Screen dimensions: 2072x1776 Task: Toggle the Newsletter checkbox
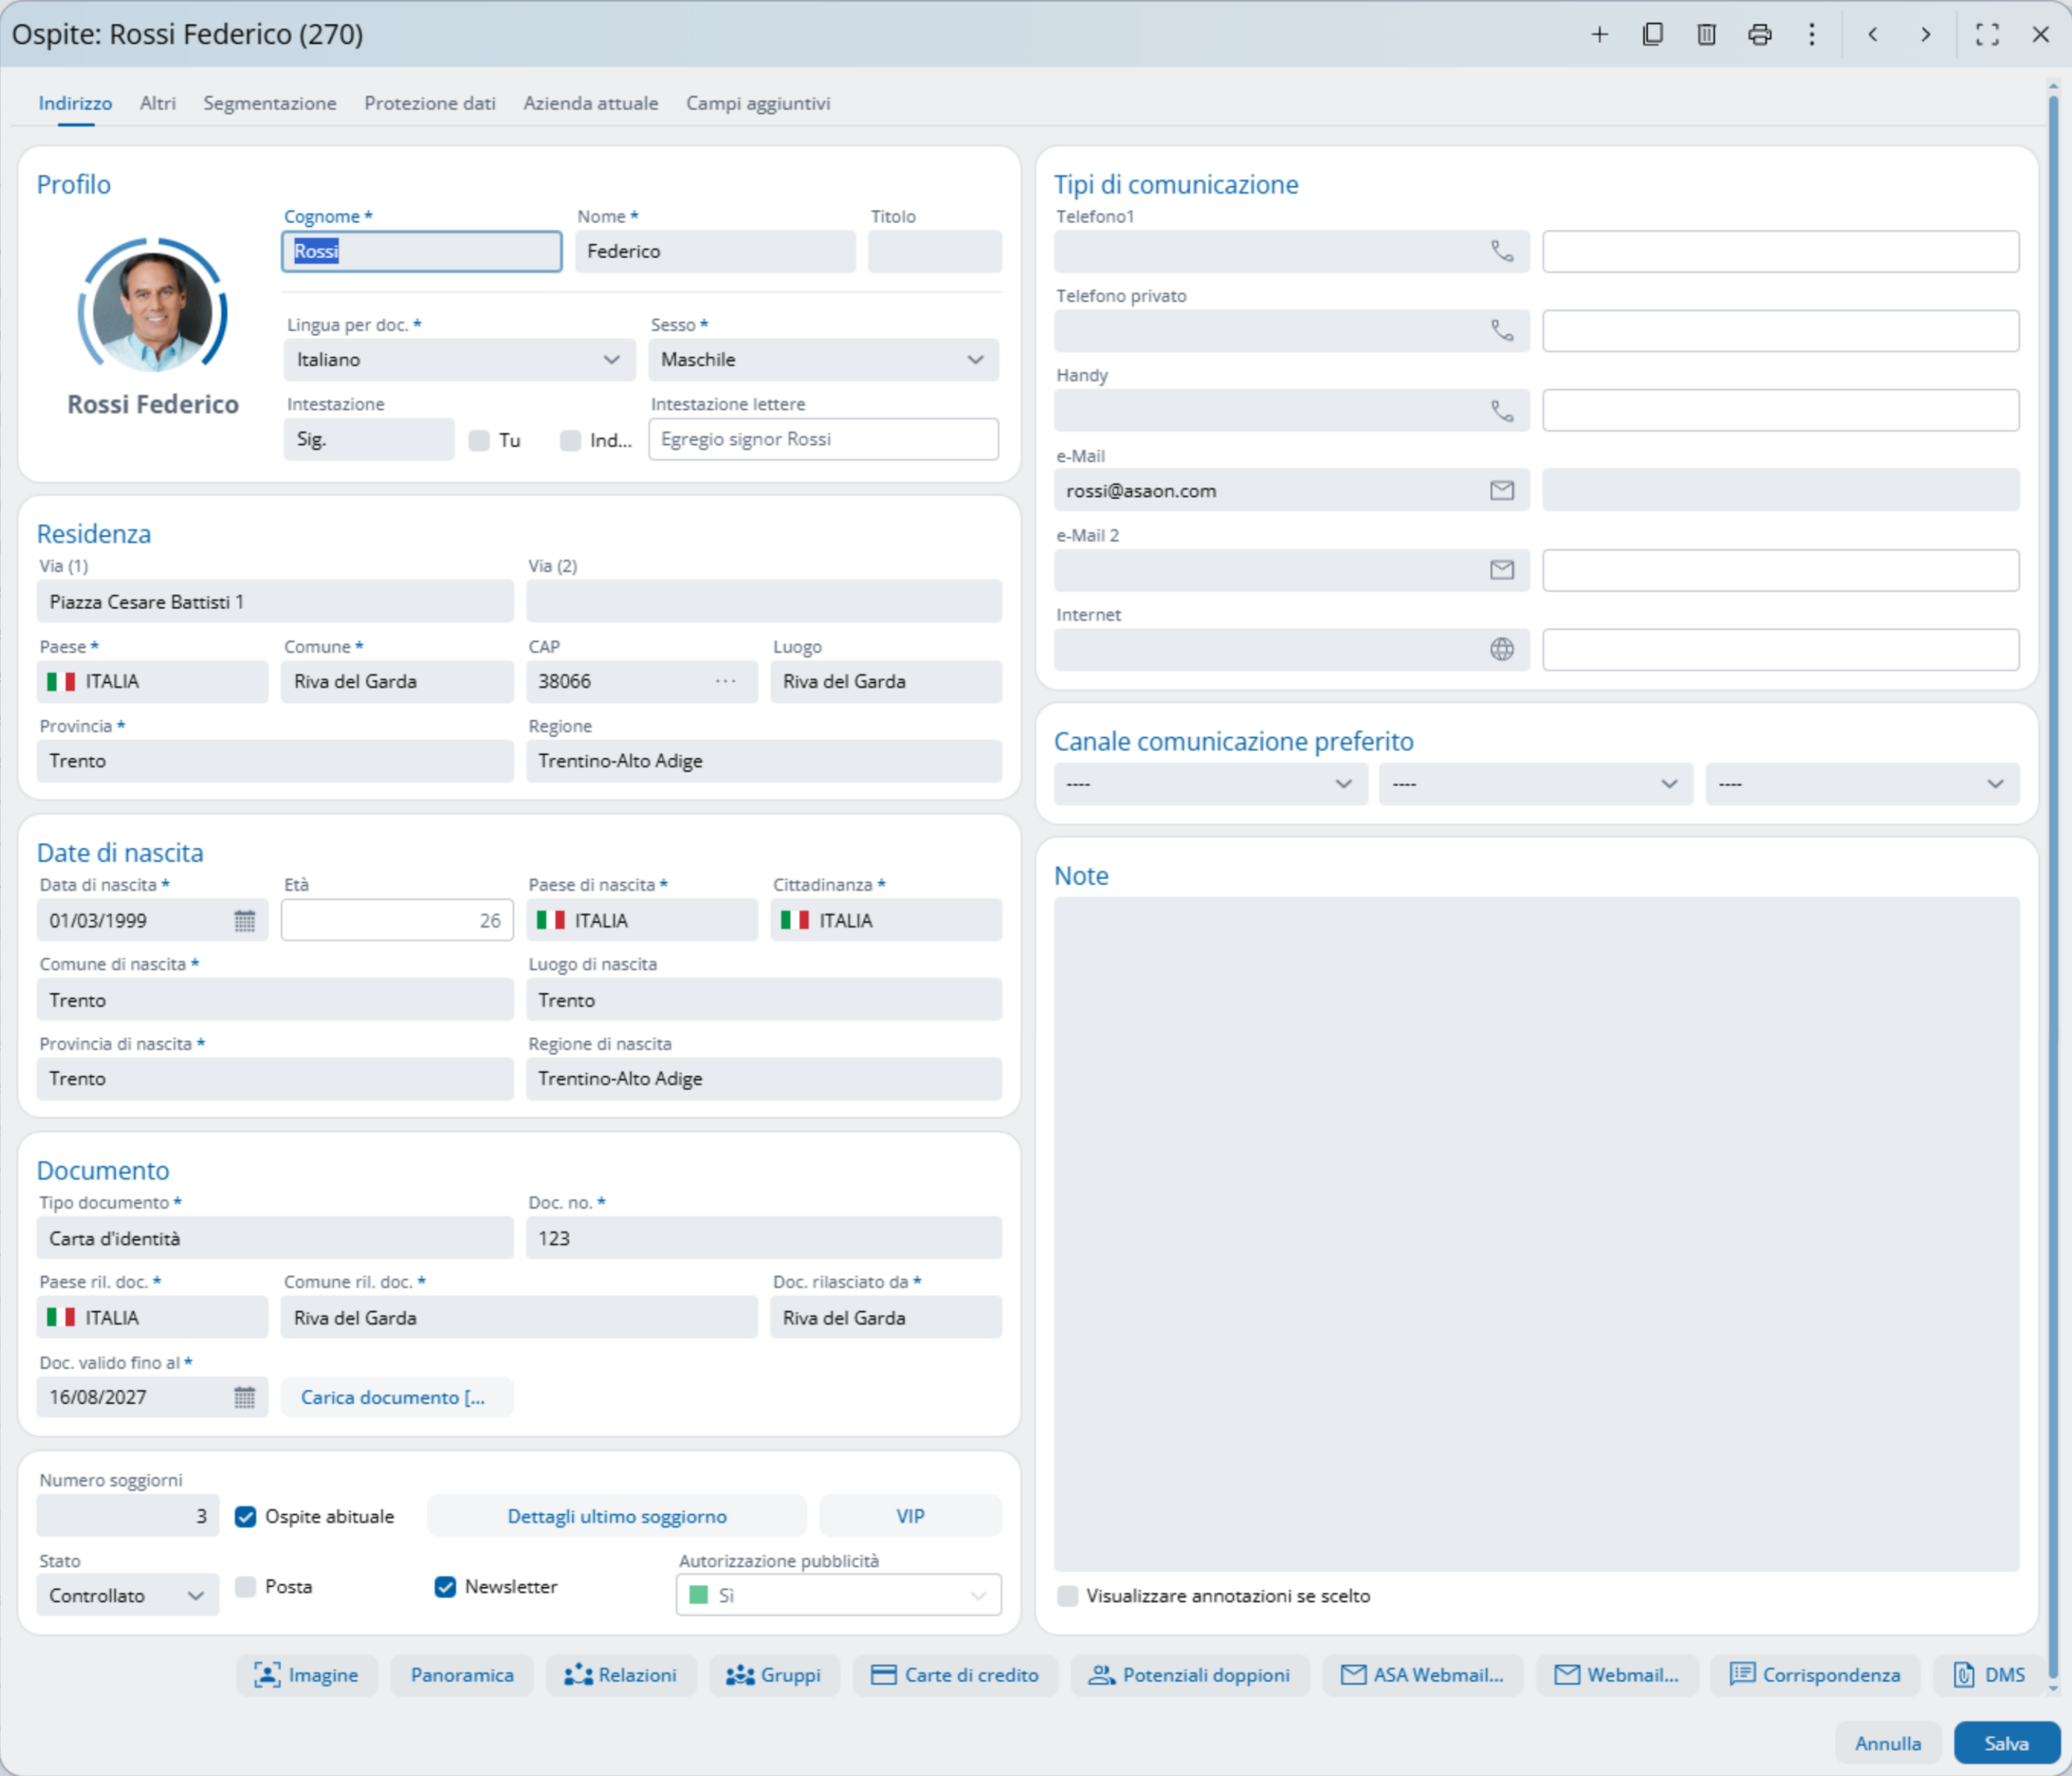tap(445, 1586)
